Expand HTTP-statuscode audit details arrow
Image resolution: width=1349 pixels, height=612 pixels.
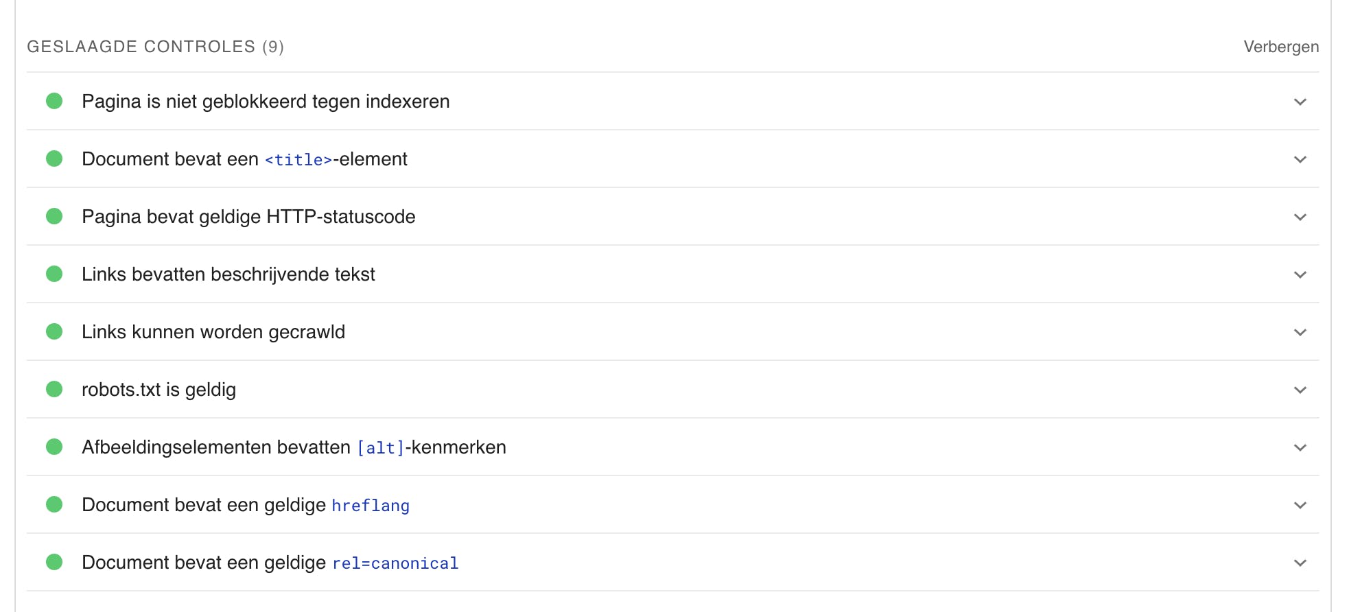1300,217
